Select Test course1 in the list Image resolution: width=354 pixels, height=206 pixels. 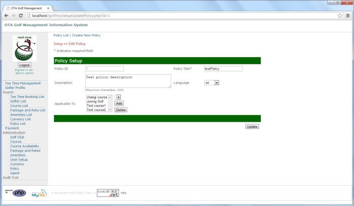96,106
